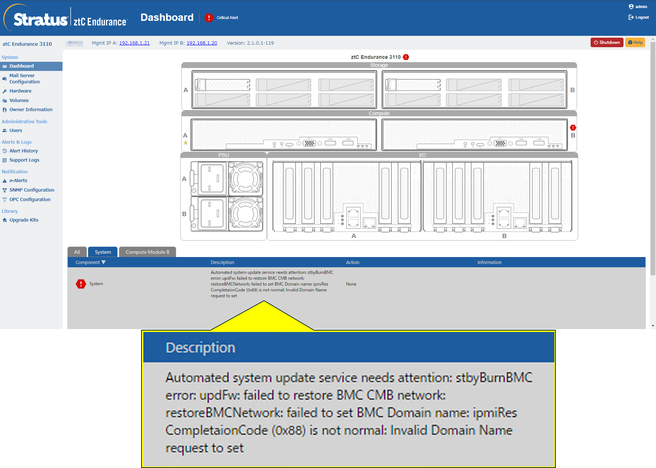Log out using the Logout link

tap(639, 17)
